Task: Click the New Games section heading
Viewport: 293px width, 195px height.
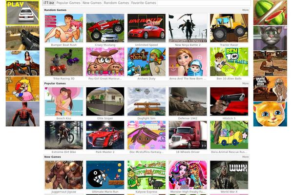Action: (53, 157)
